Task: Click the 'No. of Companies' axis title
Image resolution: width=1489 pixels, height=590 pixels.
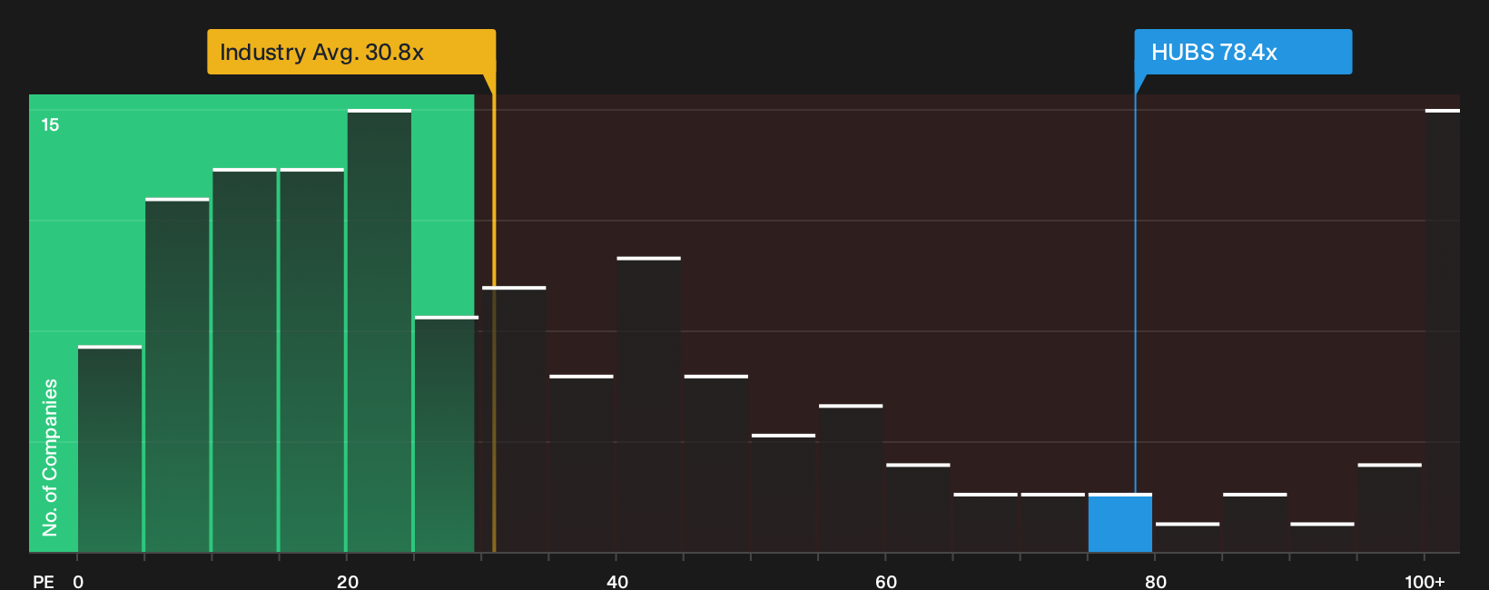Action: 50,457
